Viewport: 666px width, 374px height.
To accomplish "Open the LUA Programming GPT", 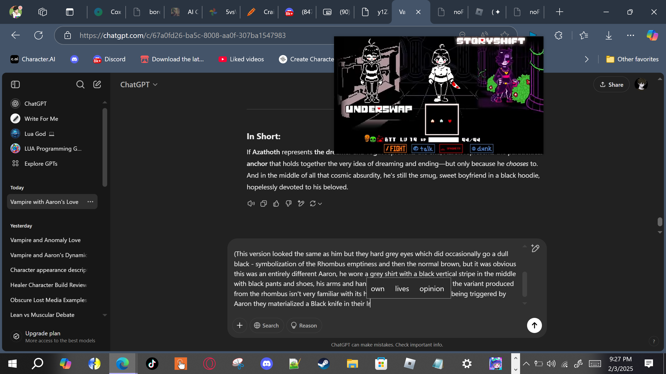I will click(53, 149).
